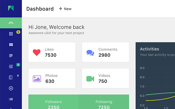The height and width of the screenshot is (109, 175).
Task: Click the New button in header
Action: (65, 9)
